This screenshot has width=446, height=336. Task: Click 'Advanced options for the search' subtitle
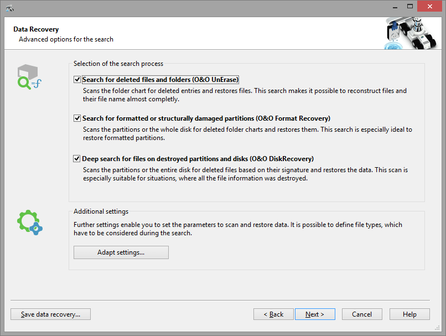coord(66,39)
